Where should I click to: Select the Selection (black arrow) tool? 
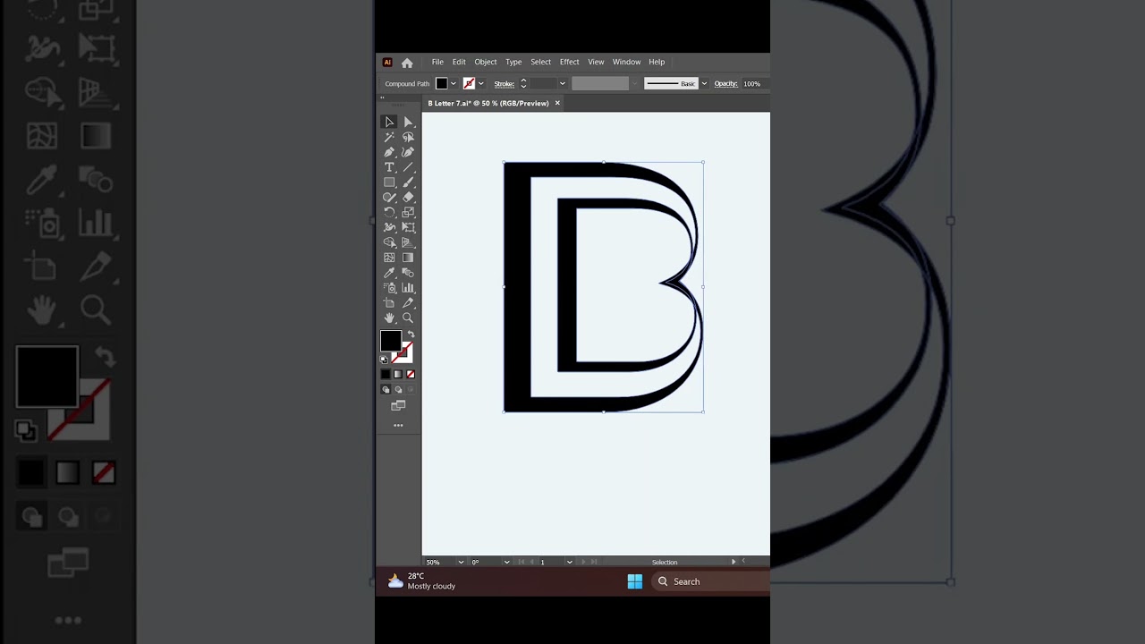389,122
